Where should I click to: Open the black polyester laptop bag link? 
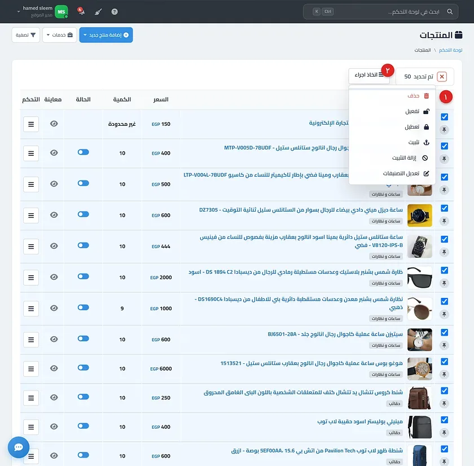pos(360,421)
